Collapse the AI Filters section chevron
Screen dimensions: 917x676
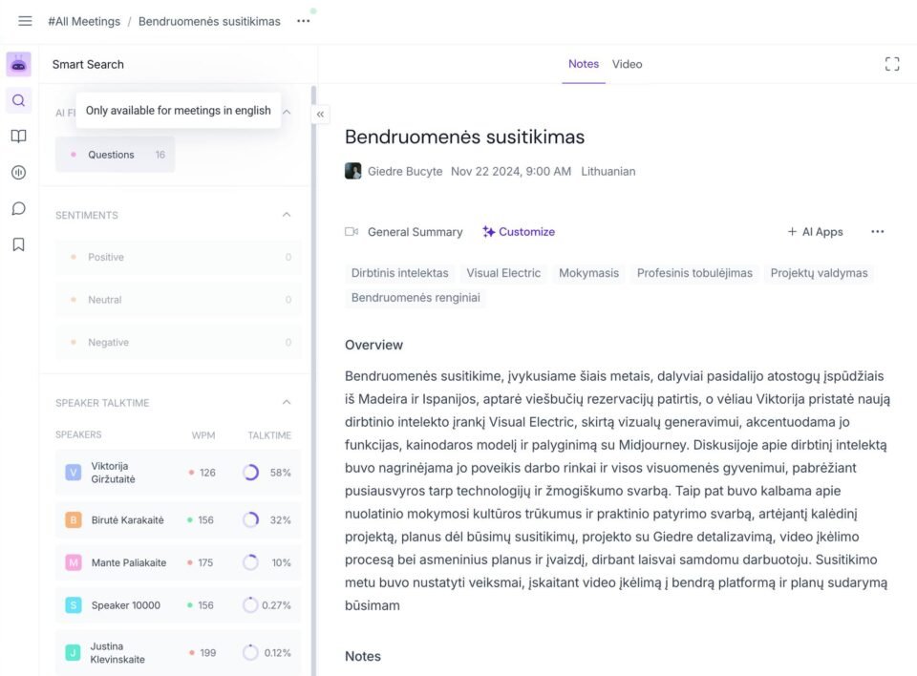click(287, 112)
